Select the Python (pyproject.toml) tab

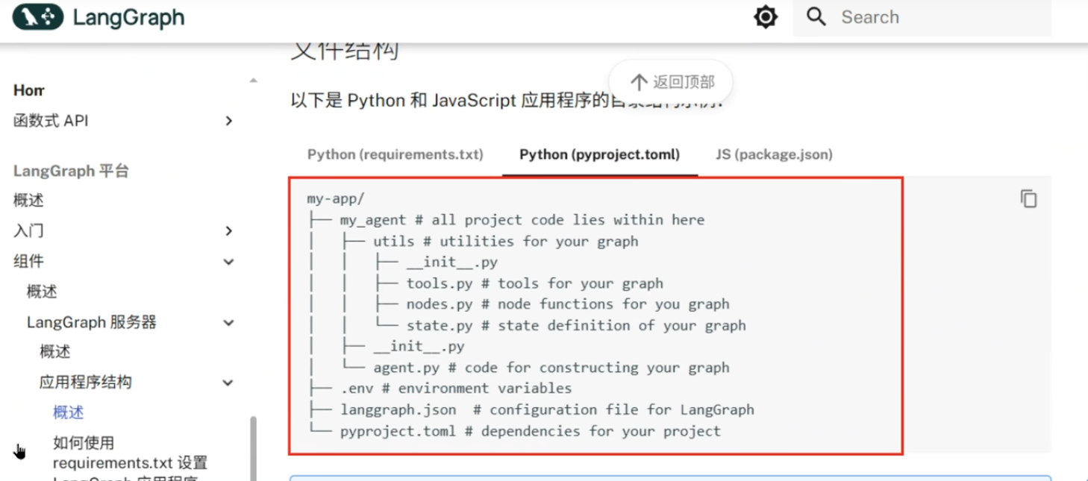click(600, 154)
